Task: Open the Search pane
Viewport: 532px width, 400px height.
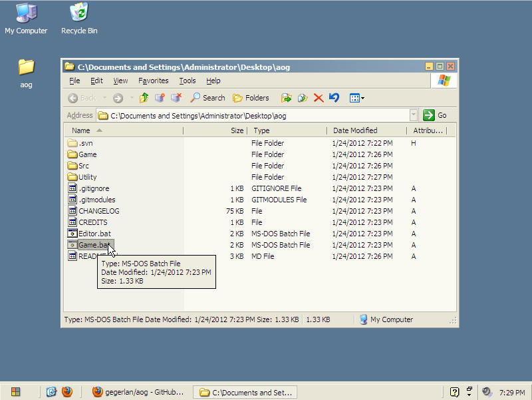Action: tap(207, 98)
